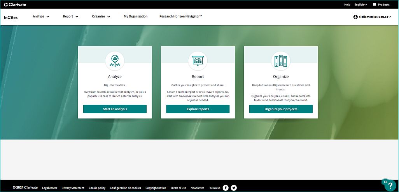Click the Organize your projects button

(281, 109)
